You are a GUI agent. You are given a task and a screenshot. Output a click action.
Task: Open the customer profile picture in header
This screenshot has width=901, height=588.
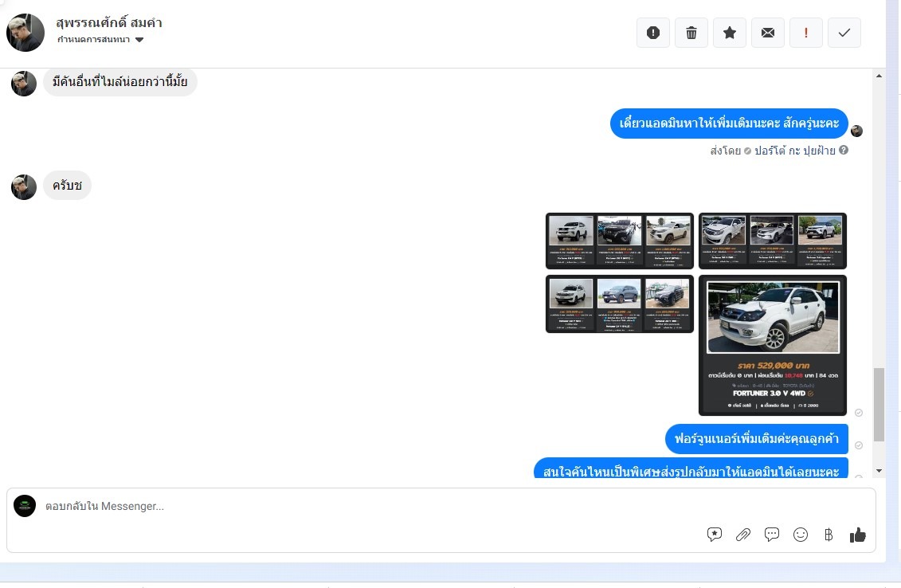tap(25, 33)
